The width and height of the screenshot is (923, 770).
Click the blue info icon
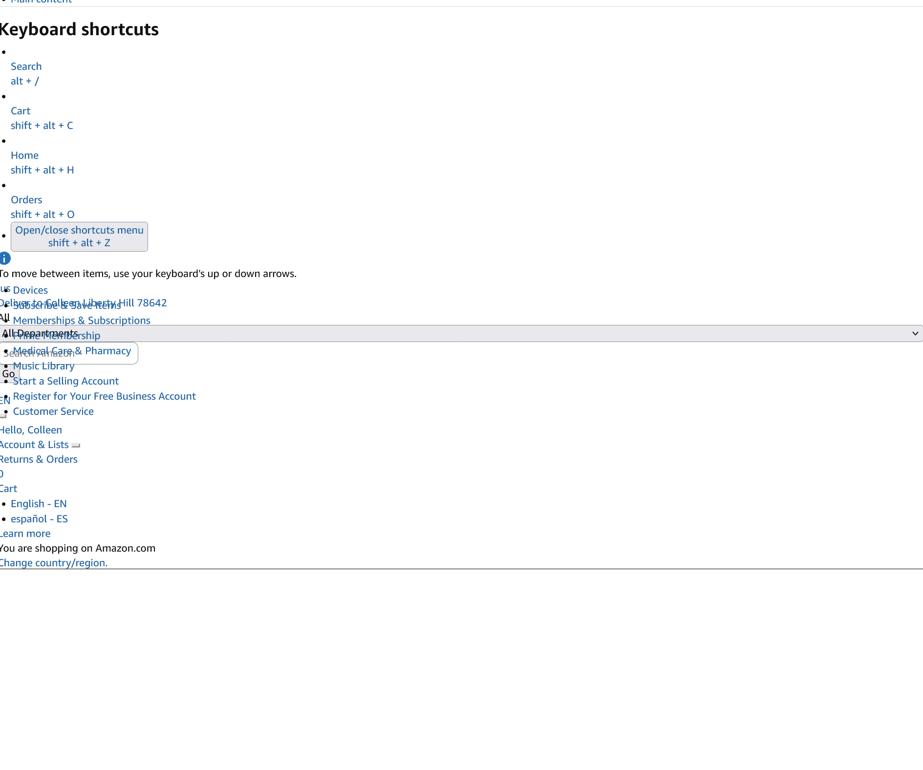coord(5,258)
